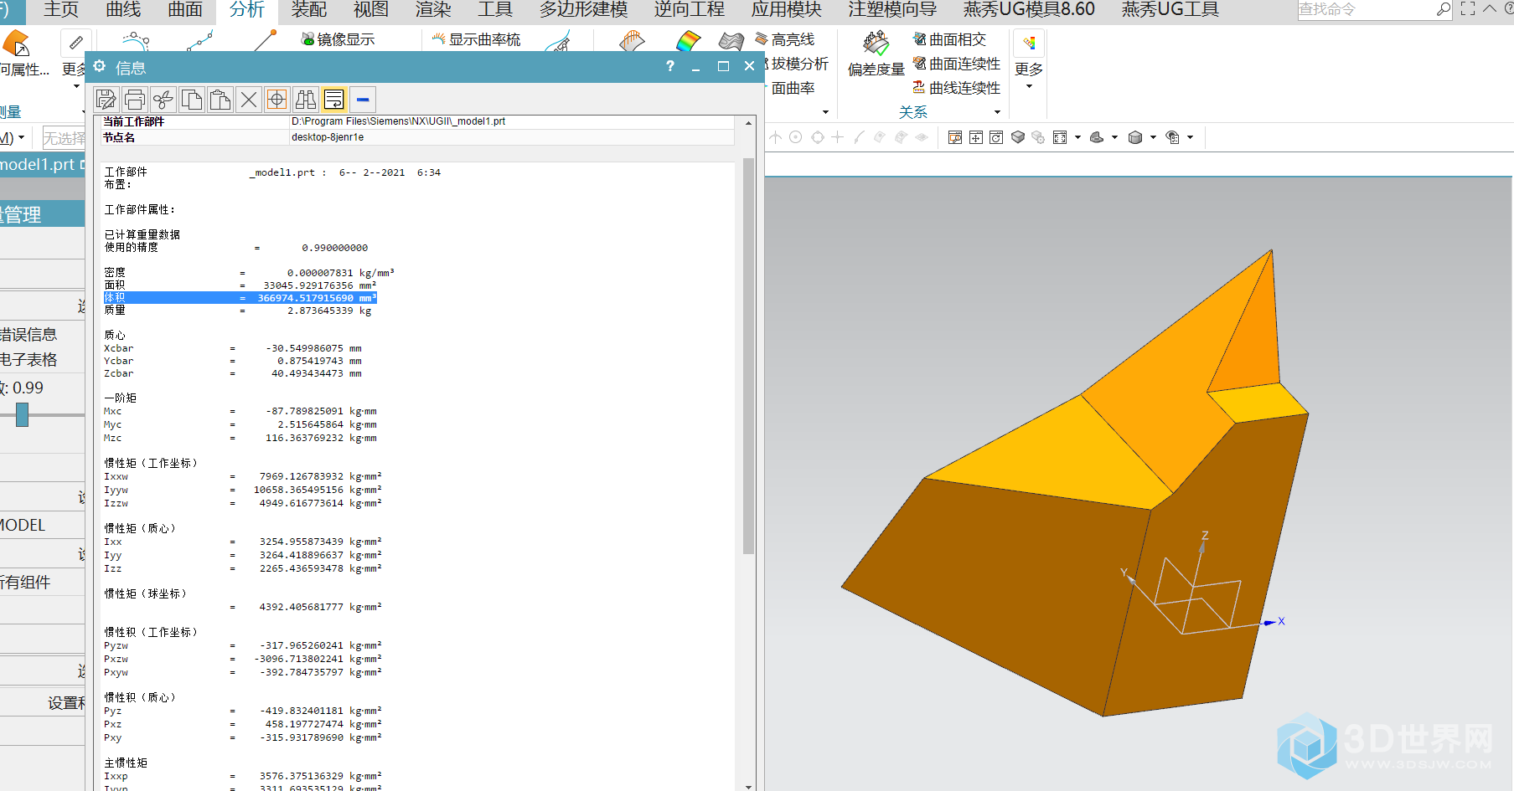Viewport: 1514px width, 791px height.
Task: Click the Copy icon in the 信息 toolbar
Action: click(x=192, y=100)
